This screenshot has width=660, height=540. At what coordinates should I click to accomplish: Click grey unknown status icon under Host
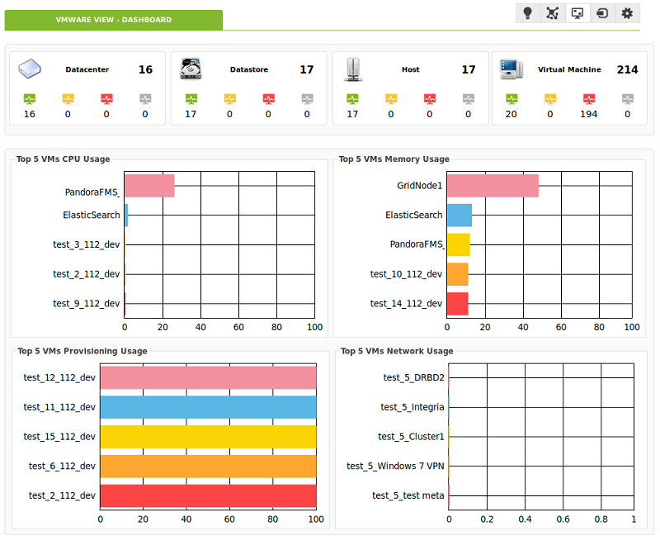[x=469, y=99]
